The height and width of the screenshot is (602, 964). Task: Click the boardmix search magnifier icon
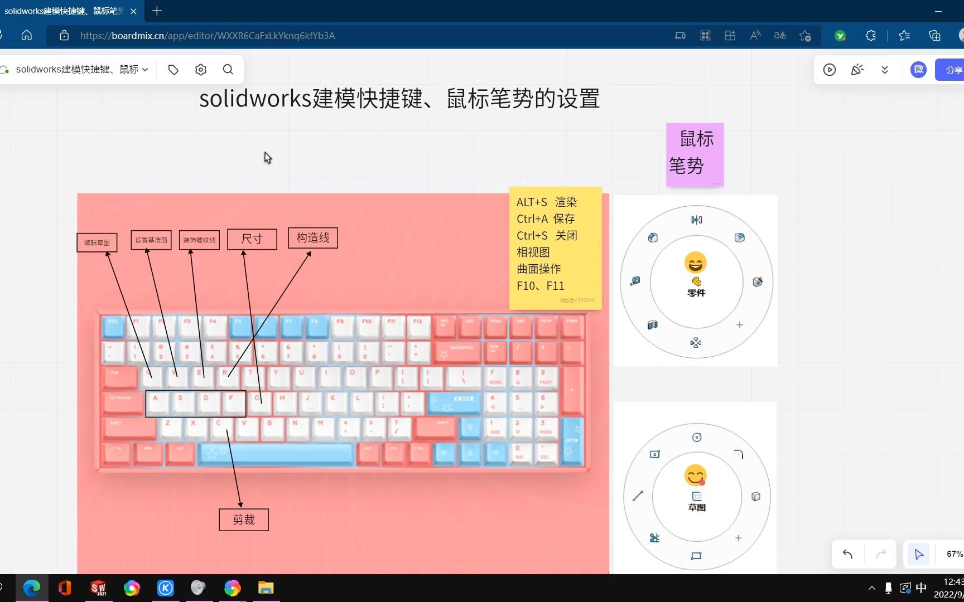(x=228, y=70)
